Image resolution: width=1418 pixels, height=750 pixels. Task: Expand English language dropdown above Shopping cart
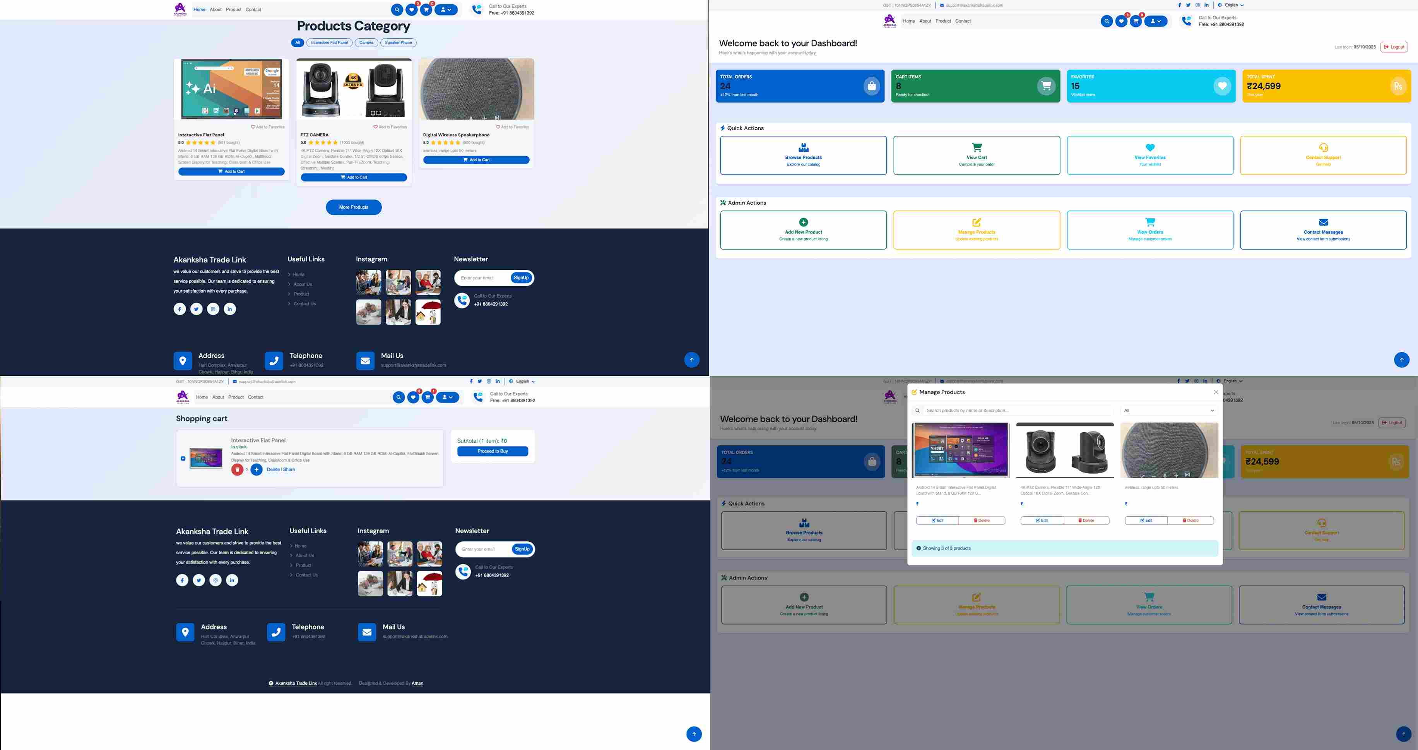pos(522,382)
